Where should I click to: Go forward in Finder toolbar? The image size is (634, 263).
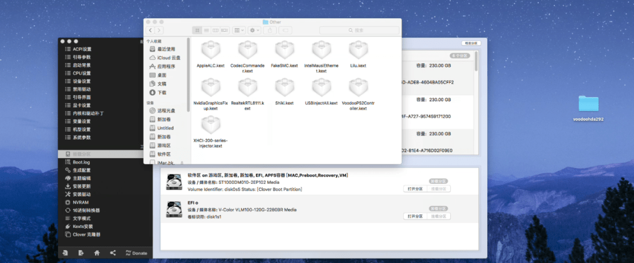click(159, 30)
